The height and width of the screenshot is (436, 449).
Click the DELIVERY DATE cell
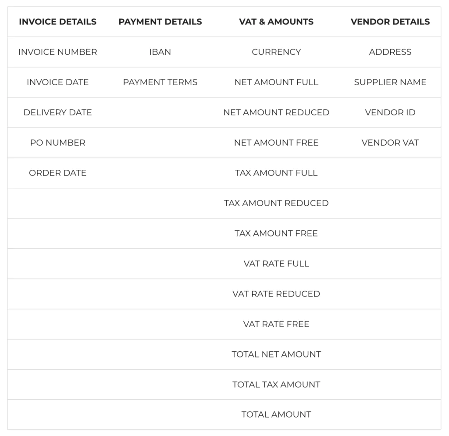(57, 112)
